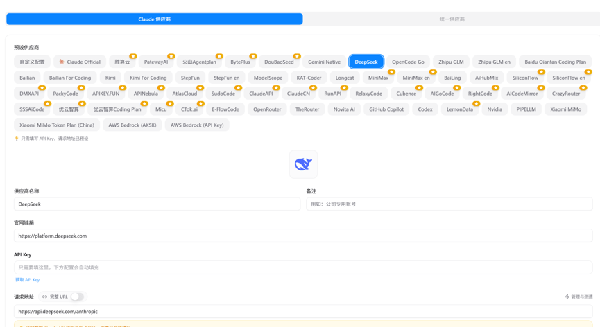This screenshot has width=600, height=327.
Task: Focus the 供应商名称 field containing DeepSeek
Action: pyautogui.click(x=157, y=204)
